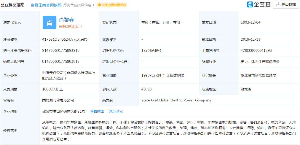Click insured count 48613

147,89
